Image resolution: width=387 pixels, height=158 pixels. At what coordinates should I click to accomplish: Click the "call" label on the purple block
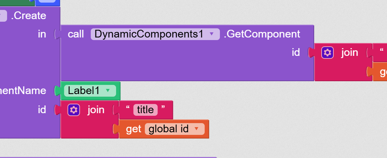(76, 34)
